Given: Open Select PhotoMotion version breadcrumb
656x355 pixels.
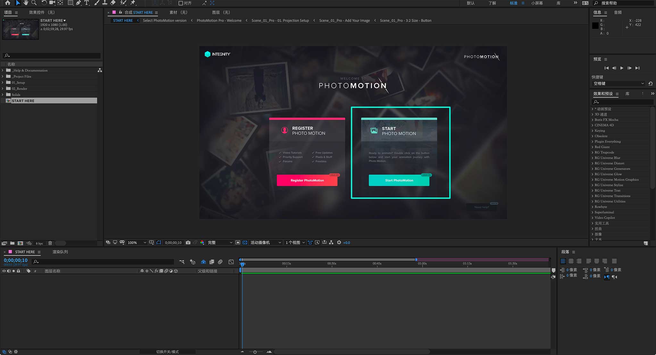Looking at the screenshot, I should (x=164, y=20).
